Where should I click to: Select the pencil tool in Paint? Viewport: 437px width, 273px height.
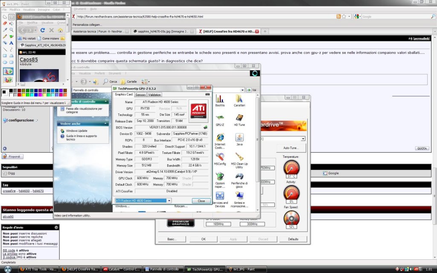coord(5,36)
